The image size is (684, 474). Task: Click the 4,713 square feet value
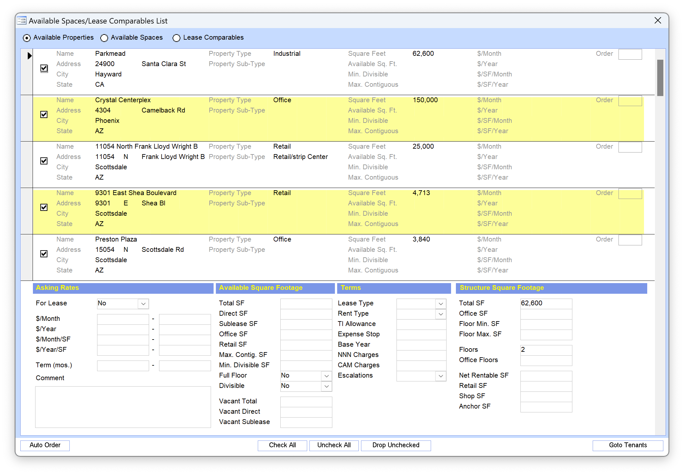pos(421,193)
